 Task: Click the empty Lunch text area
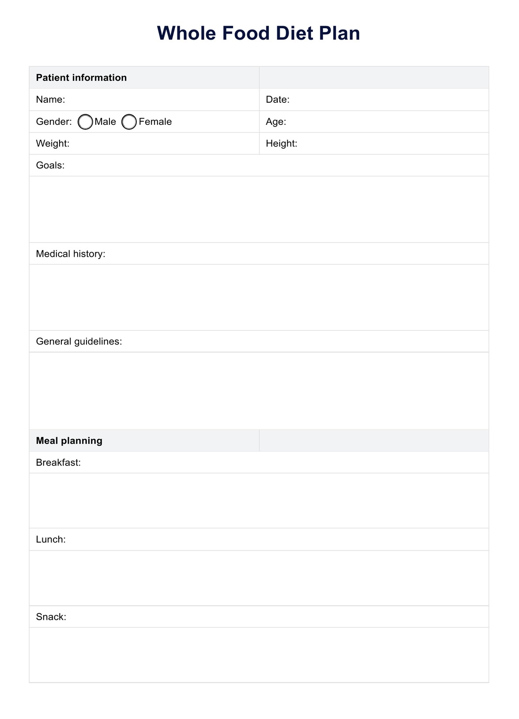click(x=259, y=578)
